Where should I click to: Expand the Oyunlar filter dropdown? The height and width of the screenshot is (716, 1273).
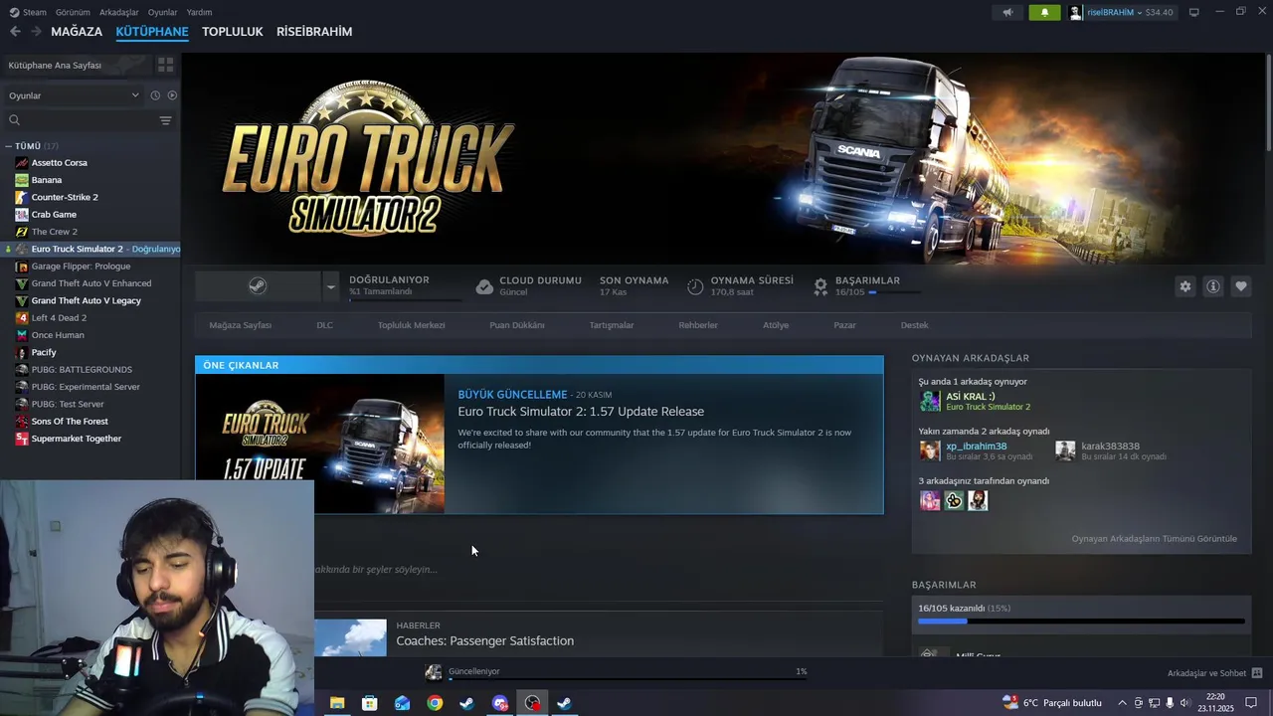point(75,95)
